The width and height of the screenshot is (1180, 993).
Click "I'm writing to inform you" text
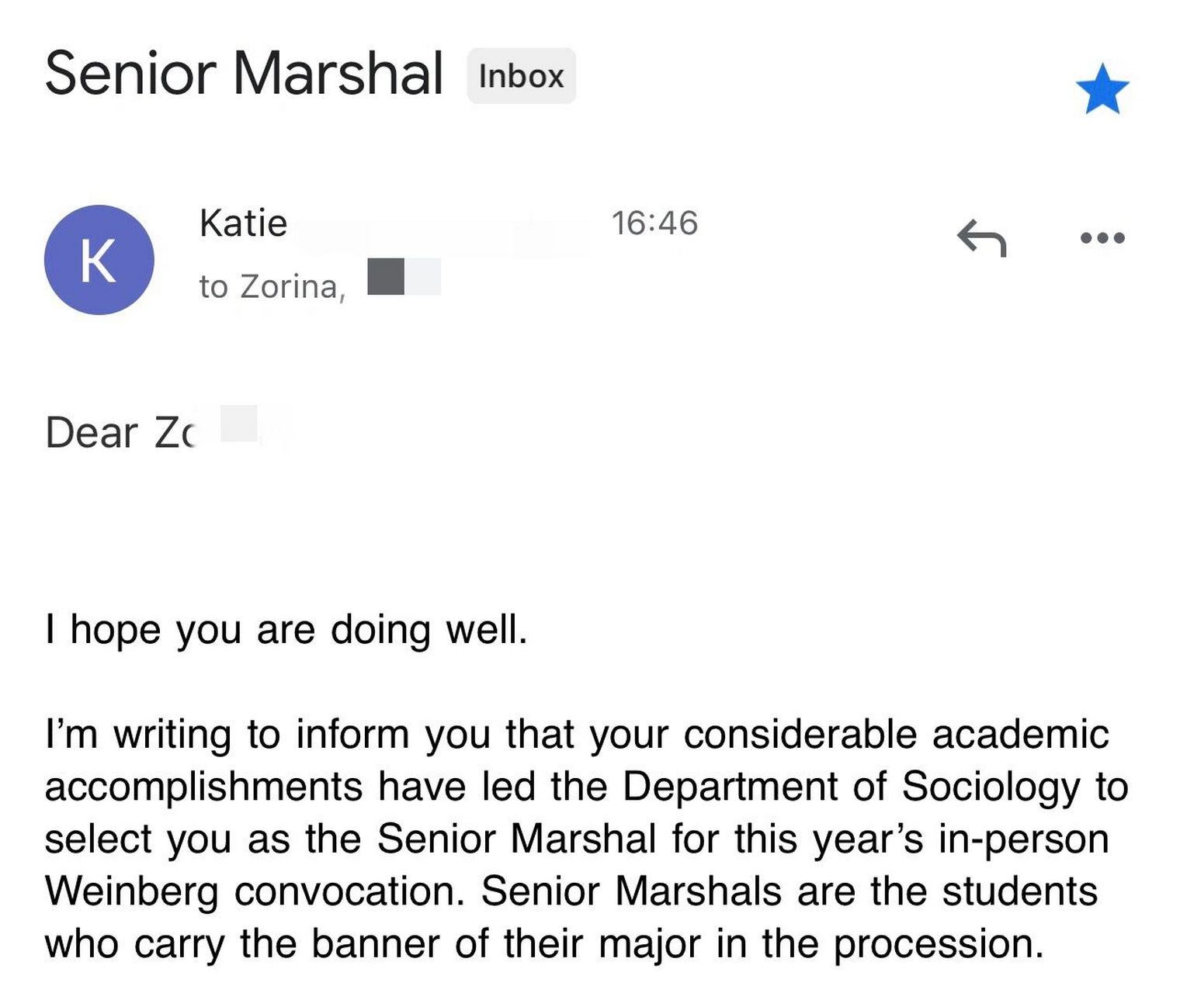tap(227, 734)
